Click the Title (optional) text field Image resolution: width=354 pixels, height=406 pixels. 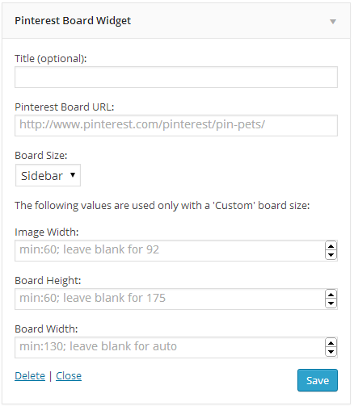pyautogui.click(x=176, y=77)
